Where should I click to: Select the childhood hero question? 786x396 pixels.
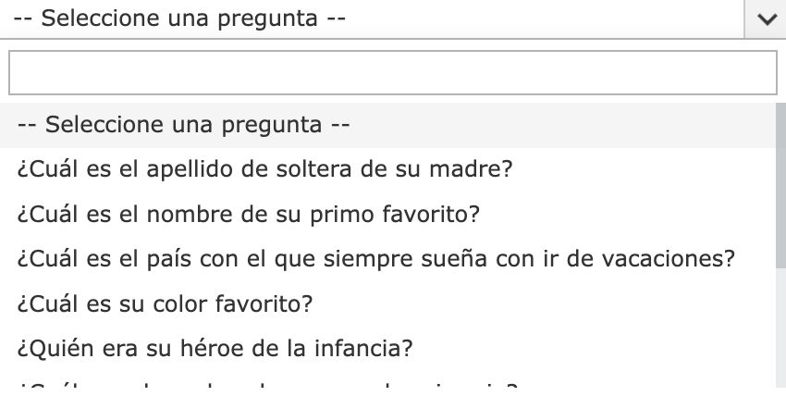pyautogui.click(x=215, y=348)
